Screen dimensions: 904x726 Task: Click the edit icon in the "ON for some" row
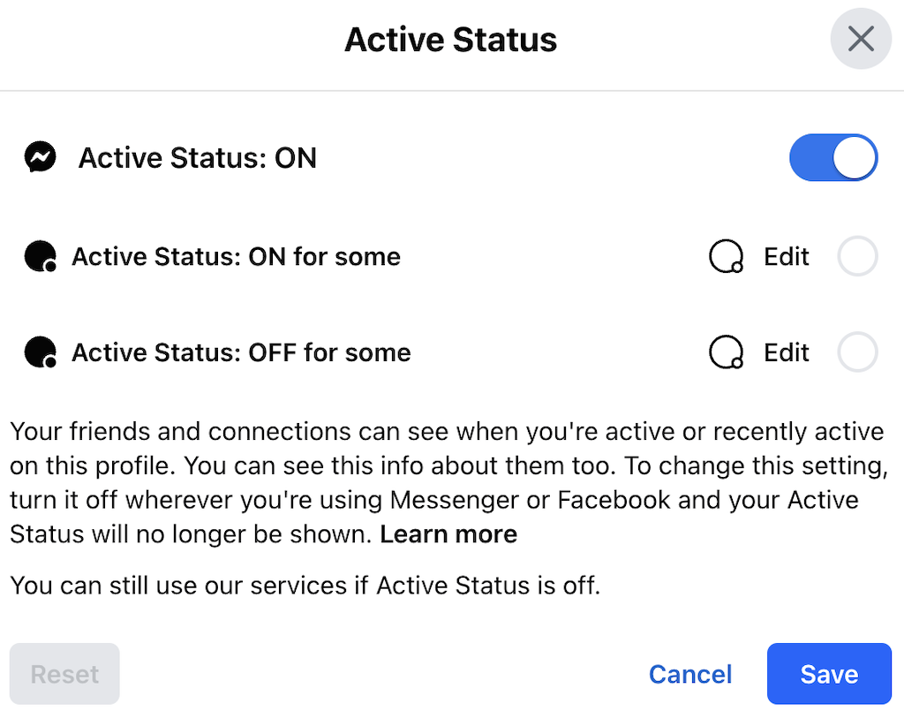click(x=726, y=257)
